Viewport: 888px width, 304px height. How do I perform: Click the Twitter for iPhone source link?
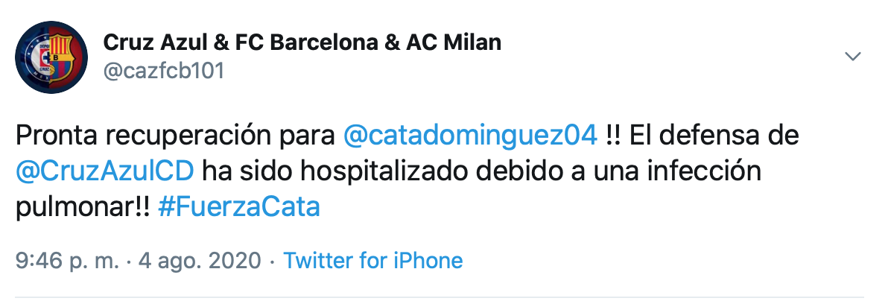click(373, 261)
